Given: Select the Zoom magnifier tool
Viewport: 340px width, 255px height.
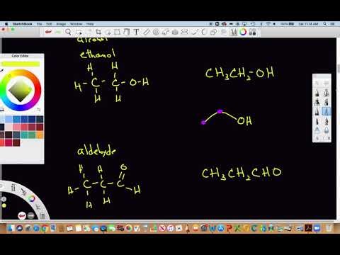Looking at the screenshot, I should coord(68,32).
